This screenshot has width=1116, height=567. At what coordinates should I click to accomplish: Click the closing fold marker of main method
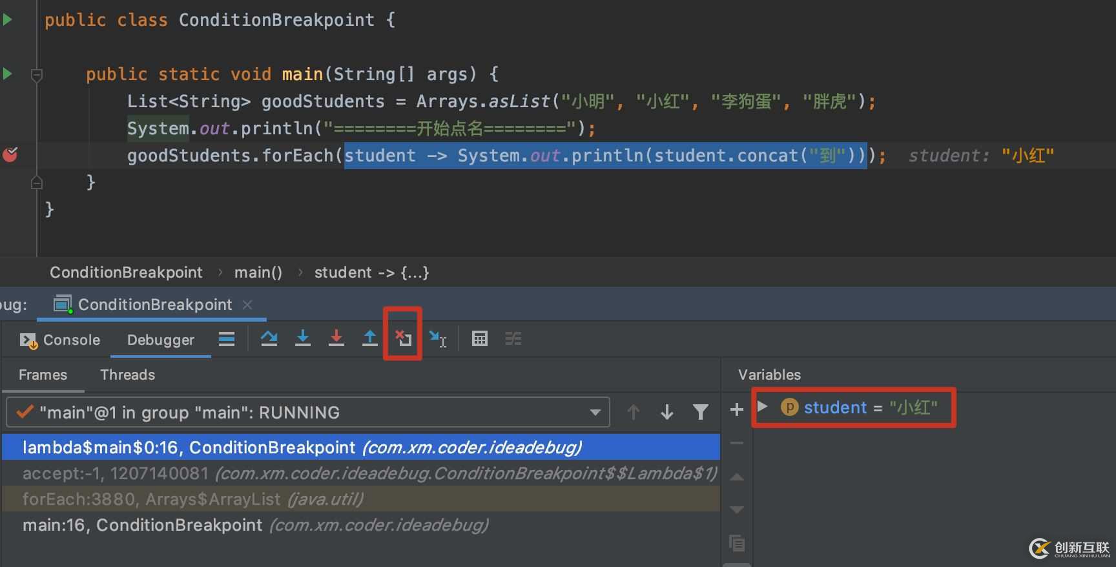point(37,183)
